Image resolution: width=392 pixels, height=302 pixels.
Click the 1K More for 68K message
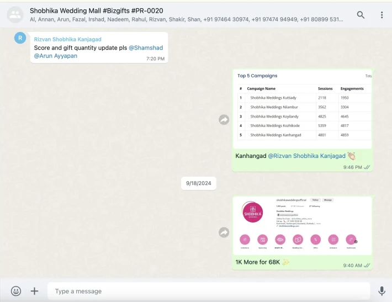[257, 262]
